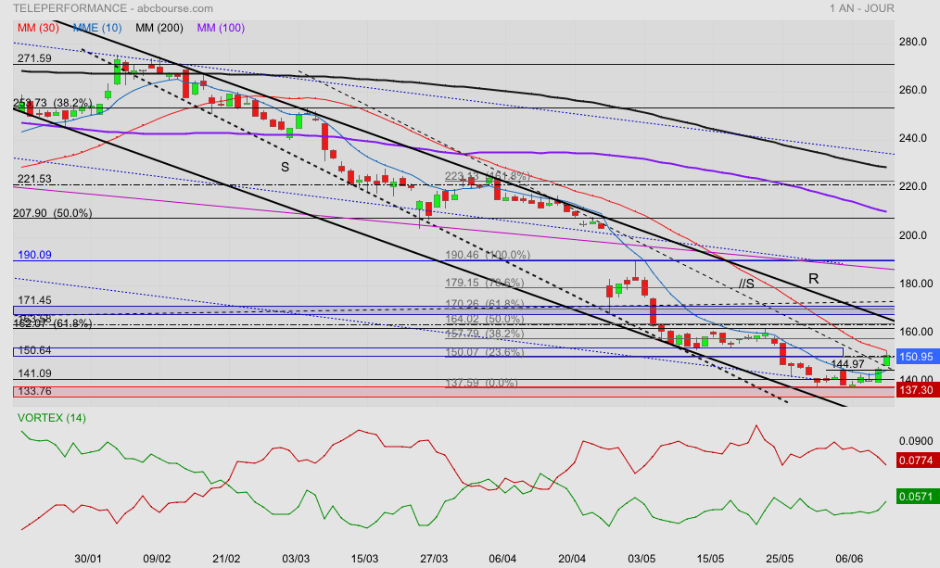Screen dimensions: 940x568
Task: Click the 180.00 price axis label
Action: pyautogui.click(x=916, y=284)
